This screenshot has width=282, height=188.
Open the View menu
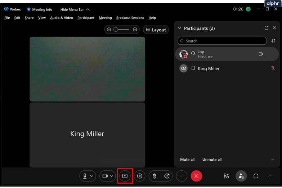pyautogui.click(x=42, y=18)
